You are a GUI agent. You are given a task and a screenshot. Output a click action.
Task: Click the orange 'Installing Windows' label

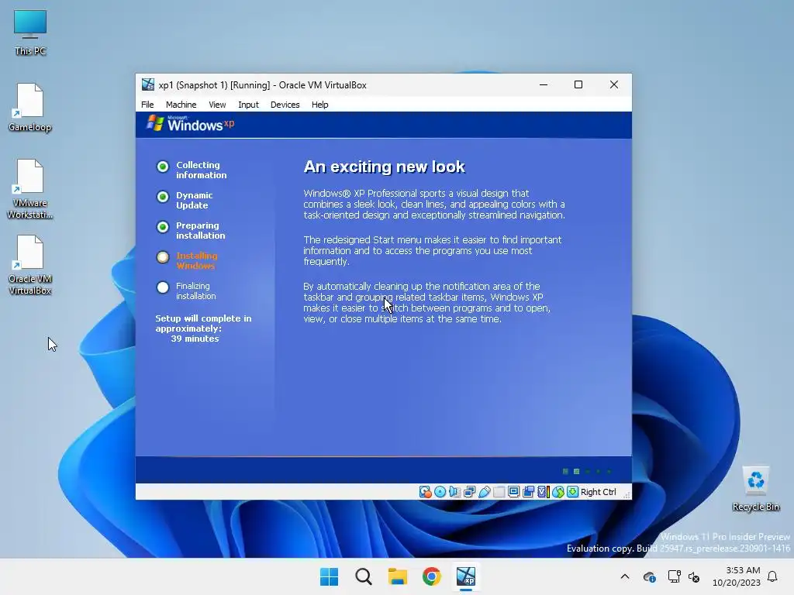click(x=196, y=260)
